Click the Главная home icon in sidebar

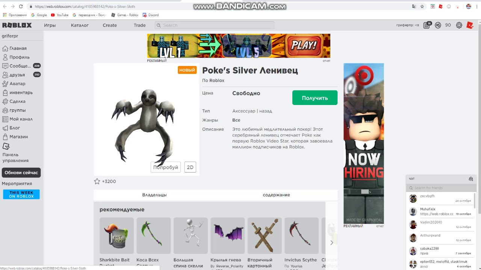tap(5, 48)
